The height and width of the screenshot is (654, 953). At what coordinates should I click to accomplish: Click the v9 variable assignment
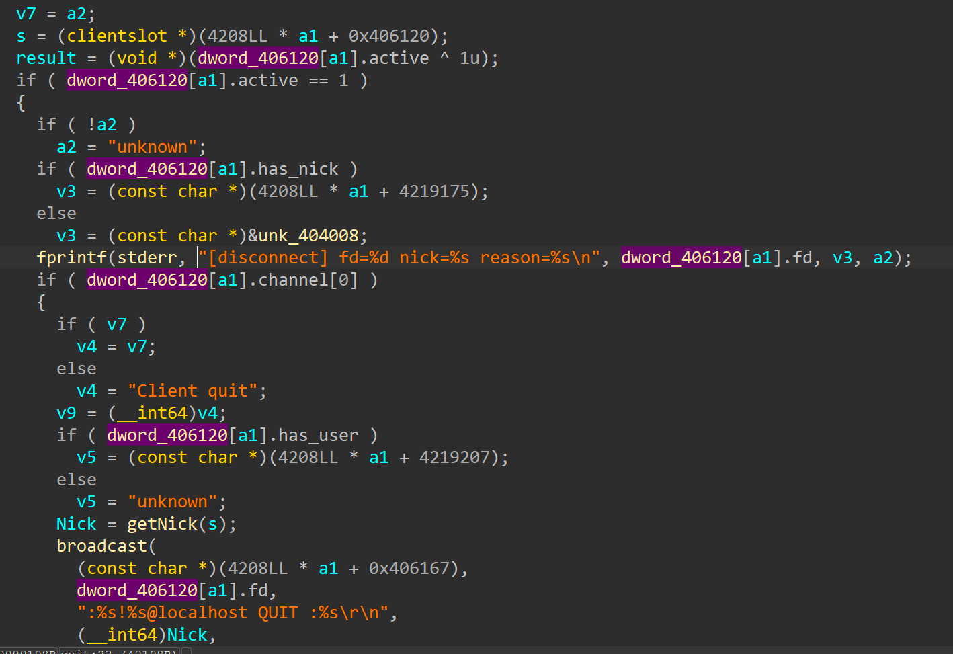coord(67,413)
